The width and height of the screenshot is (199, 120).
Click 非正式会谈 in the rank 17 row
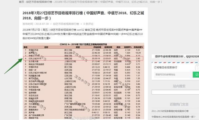[x=34, y=96]
